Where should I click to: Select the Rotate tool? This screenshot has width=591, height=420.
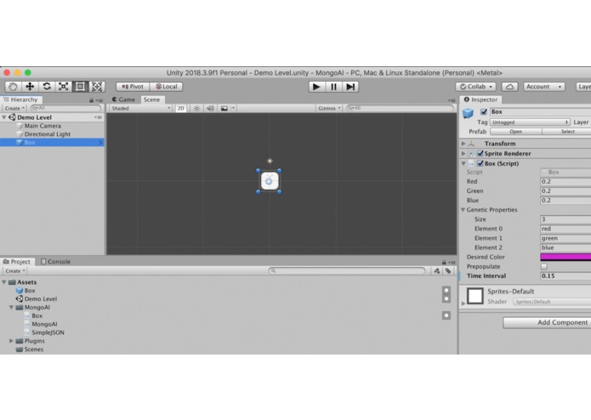point(47,87)
